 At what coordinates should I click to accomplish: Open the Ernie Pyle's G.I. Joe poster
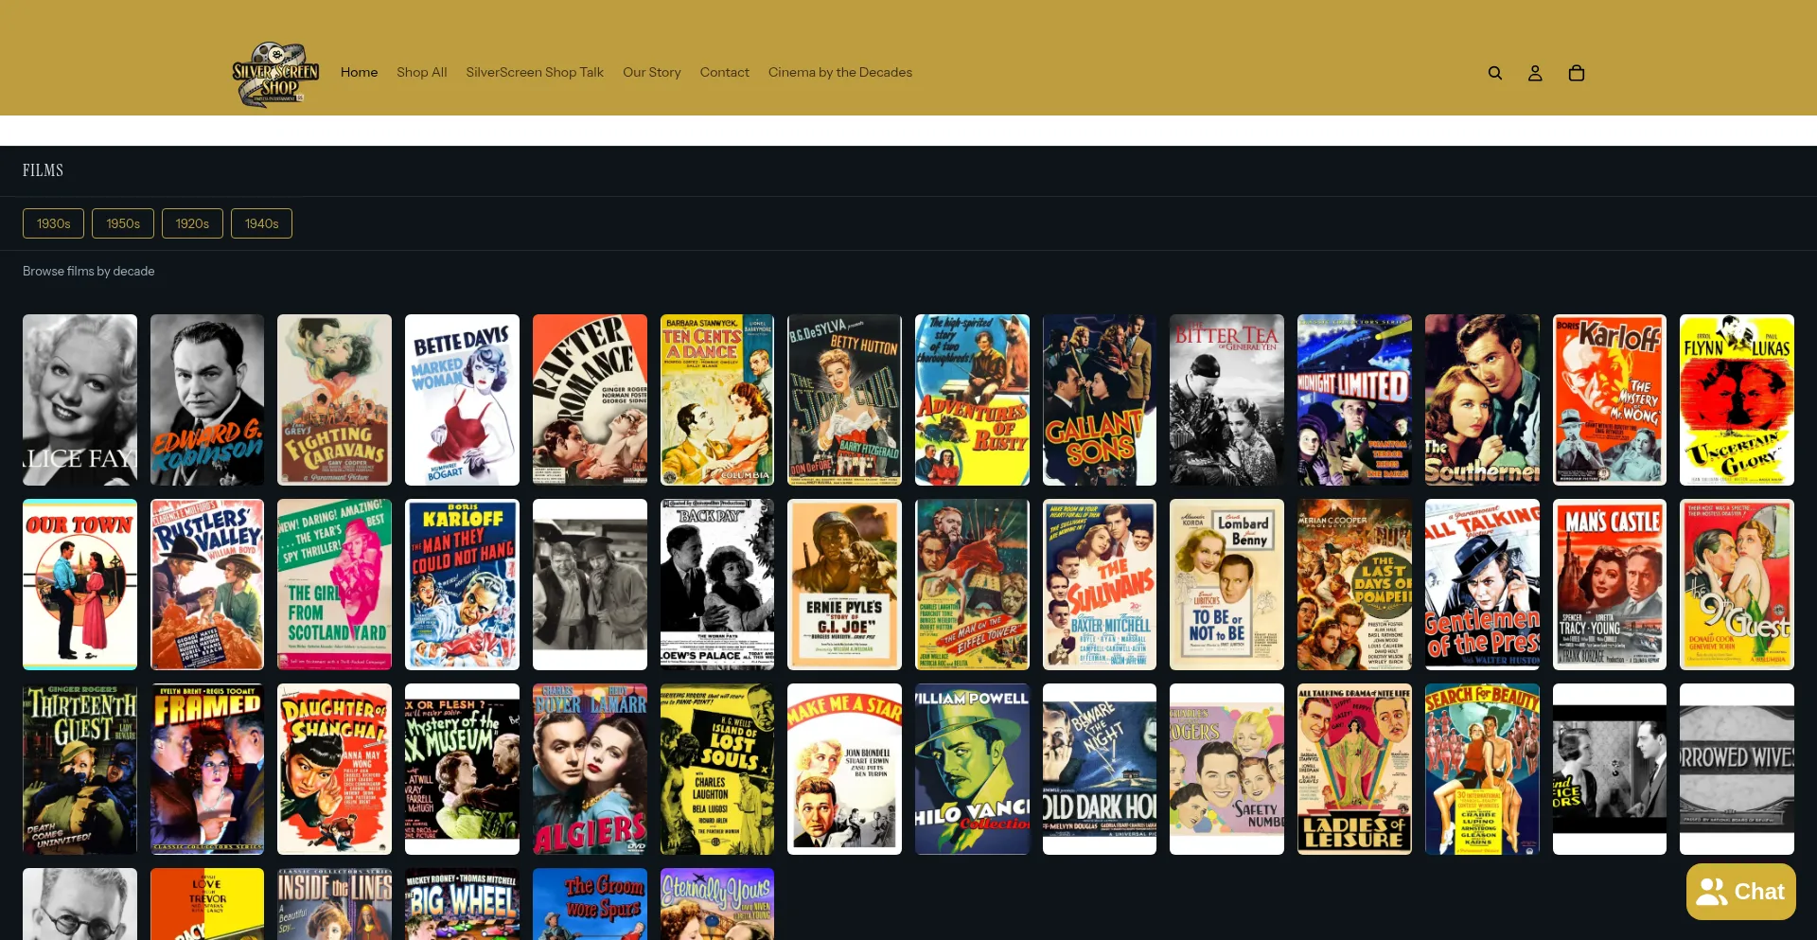coord(844,584)
